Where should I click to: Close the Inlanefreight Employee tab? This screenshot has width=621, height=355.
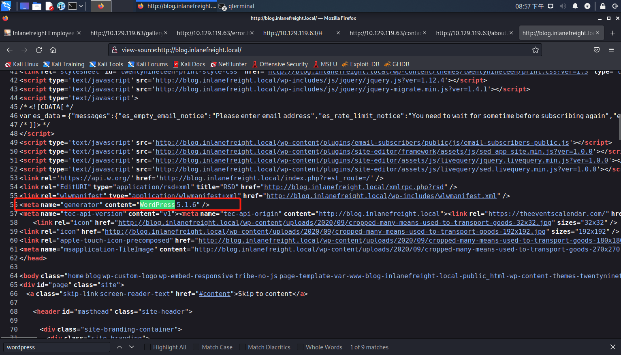coord(79,33)
